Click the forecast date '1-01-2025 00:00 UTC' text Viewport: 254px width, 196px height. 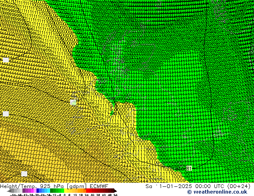click(x=192, y=186)
